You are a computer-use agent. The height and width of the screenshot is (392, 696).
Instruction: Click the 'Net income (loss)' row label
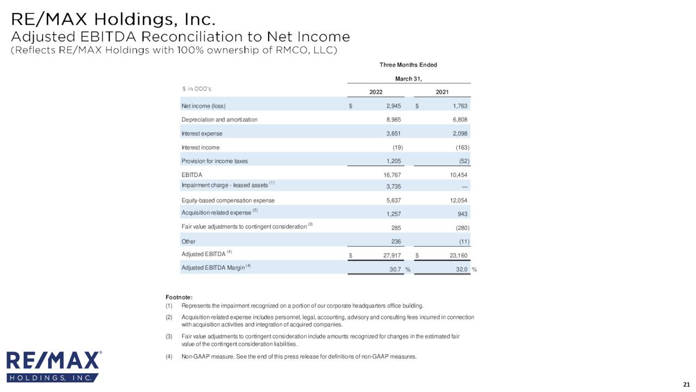tap(203, 106)
